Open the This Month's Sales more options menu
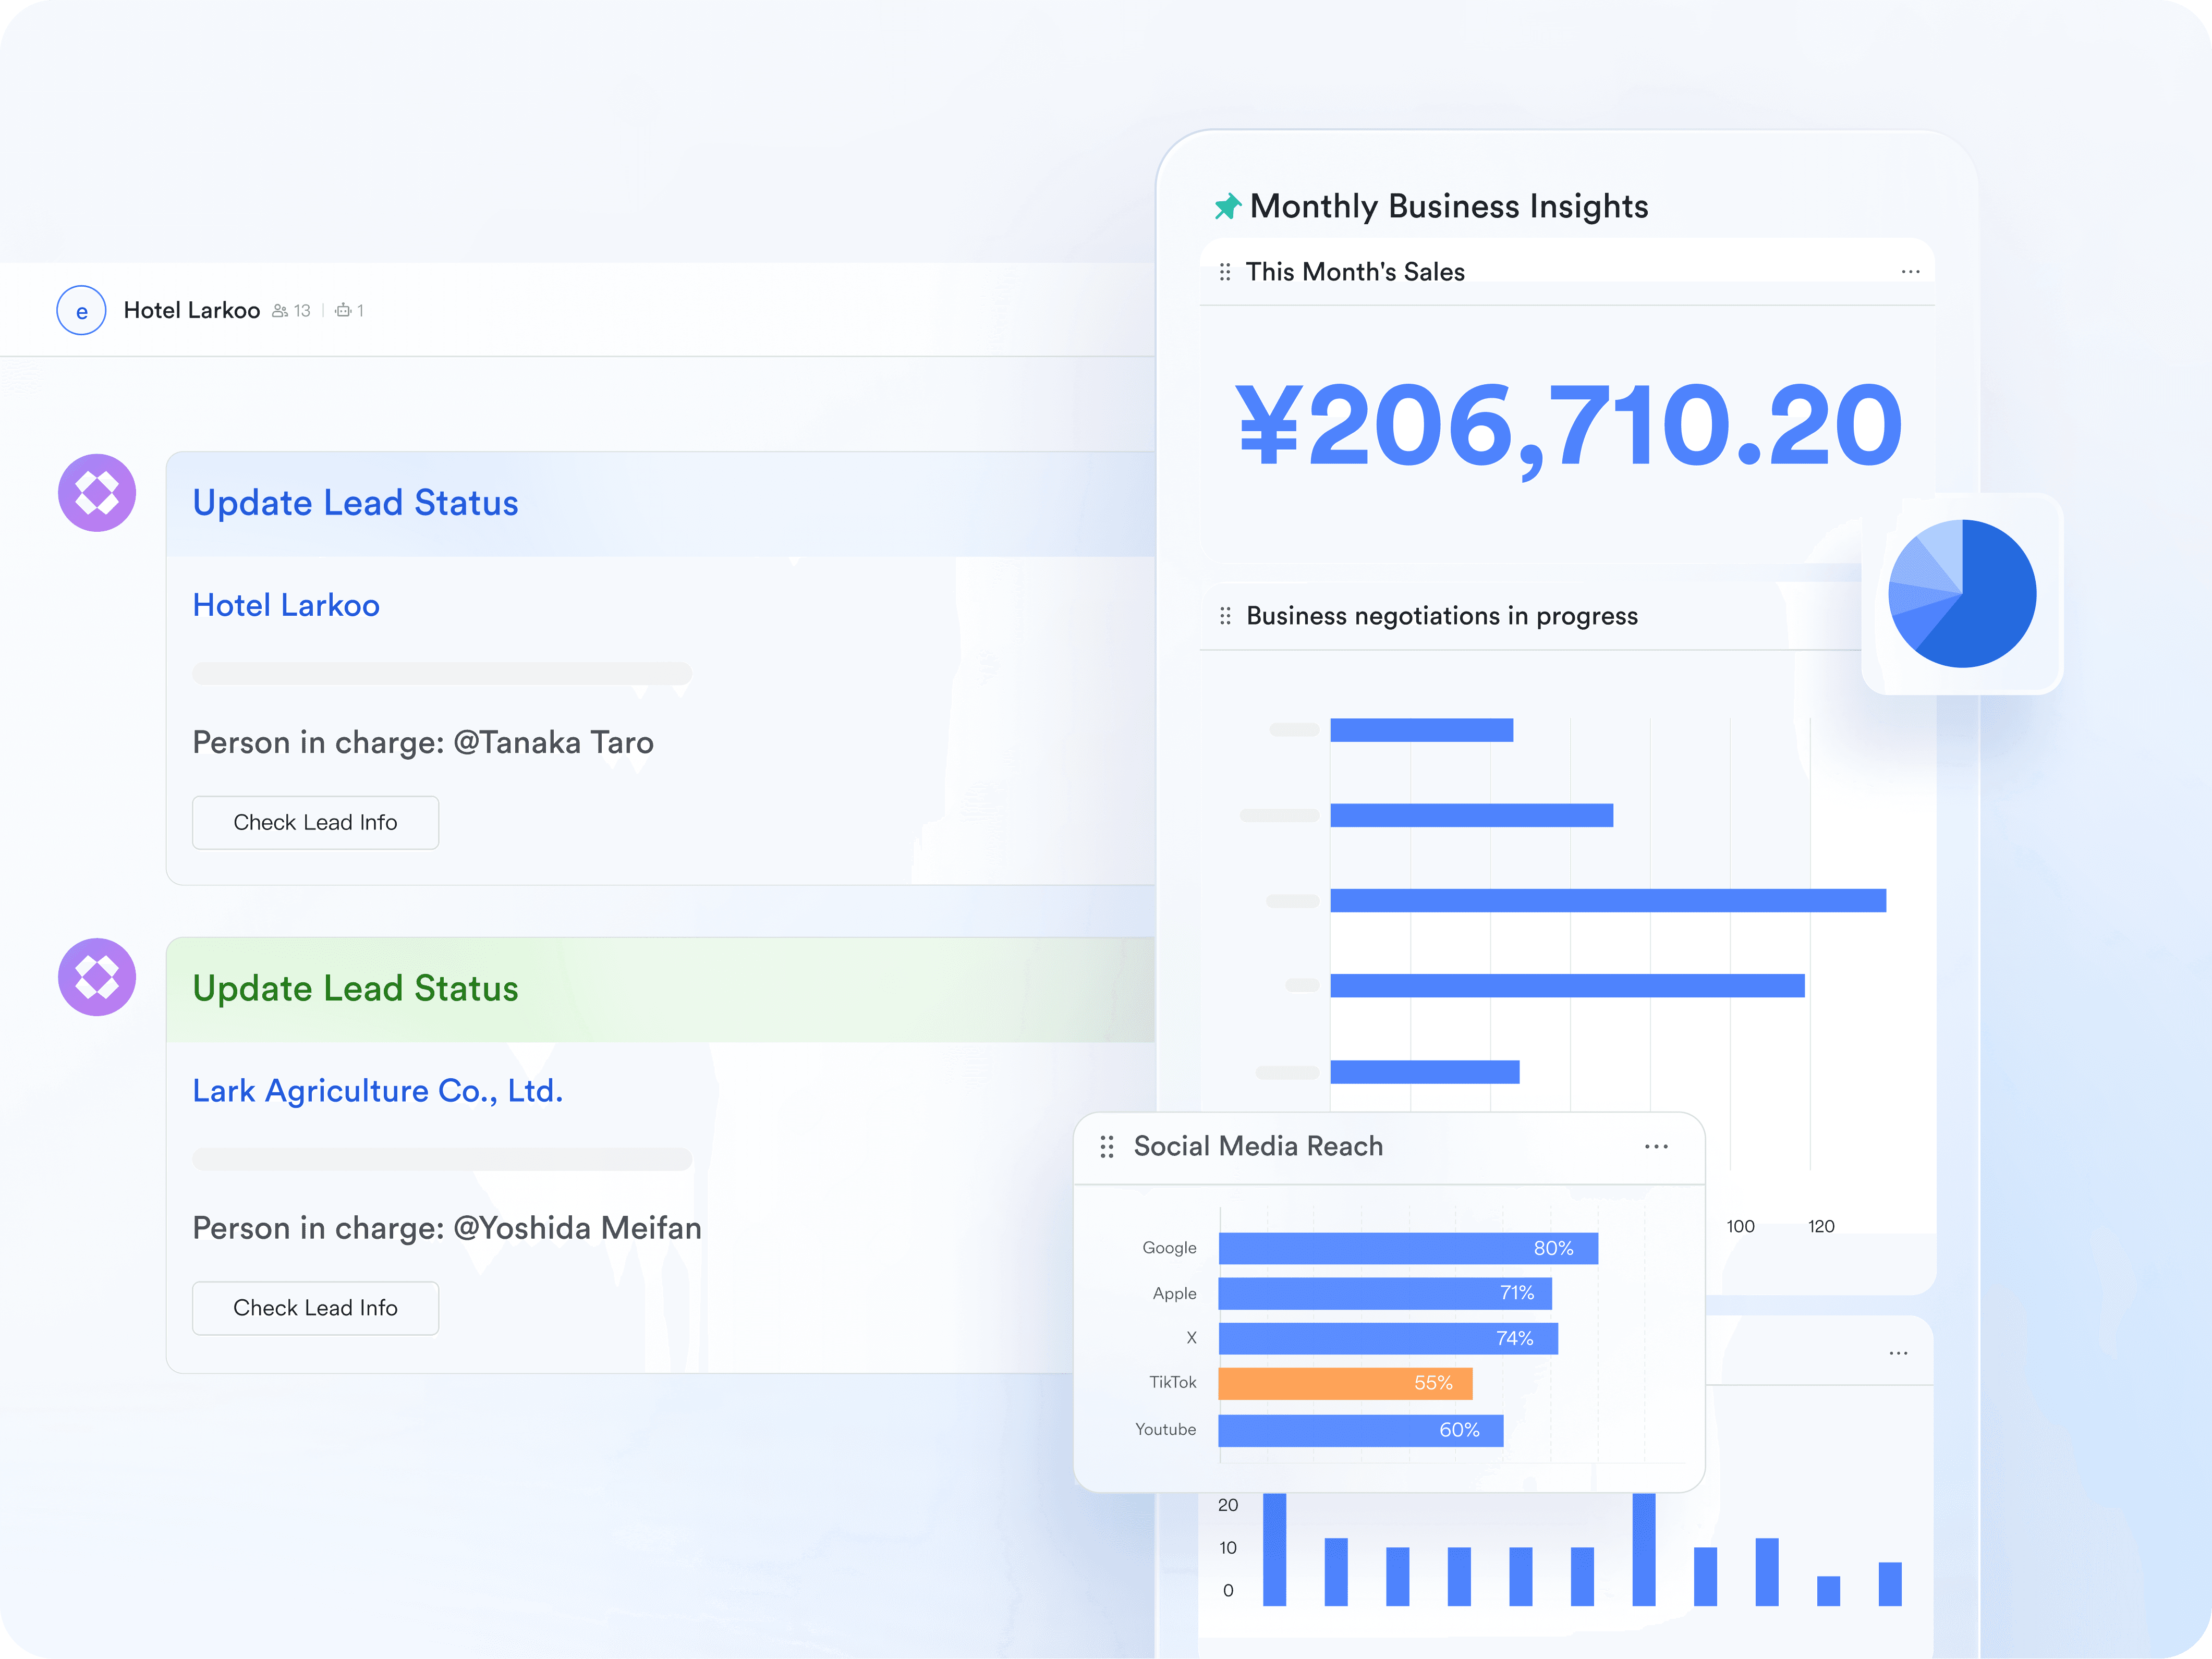Screen dimensions: 2212x1659 point(1910,272)
